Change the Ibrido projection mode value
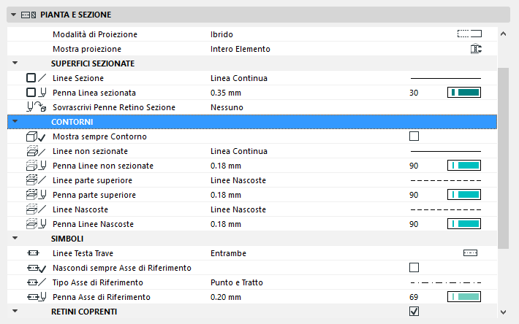The image size is (519, 324). (x=221, y=34)
